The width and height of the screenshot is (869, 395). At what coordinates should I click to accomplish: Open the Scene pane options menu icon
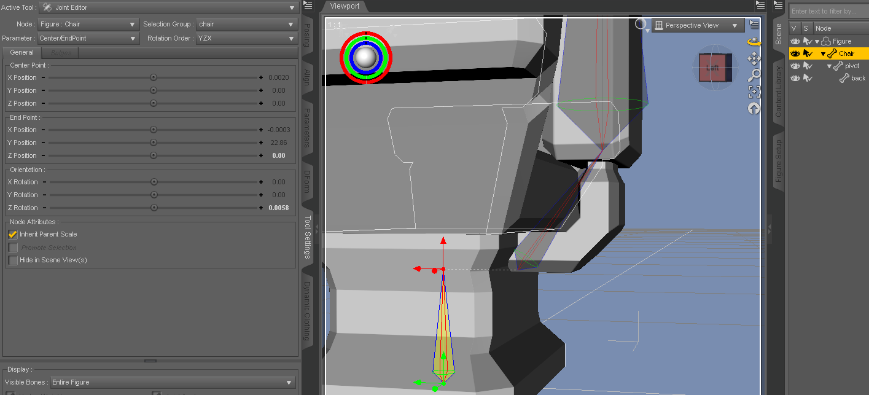(778, 6)
